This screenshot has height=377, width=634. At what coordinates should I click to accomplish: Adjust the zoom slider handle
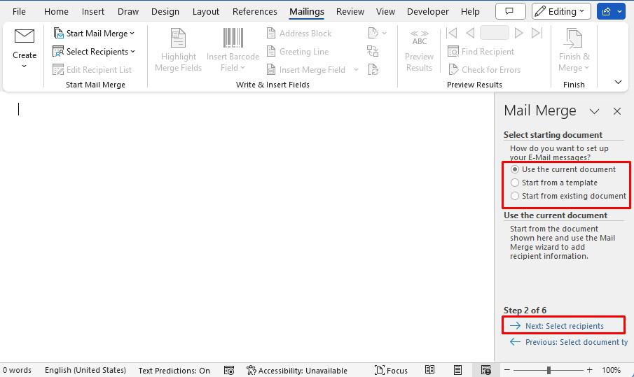(x=549, y=370)
